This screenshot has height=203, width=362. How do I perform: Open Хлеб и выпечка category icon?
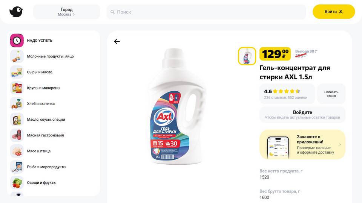click(17, 104)
